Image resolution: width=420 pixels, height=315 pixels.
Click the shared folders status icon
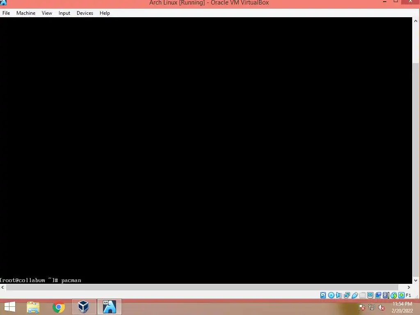(x=363, y=295)
